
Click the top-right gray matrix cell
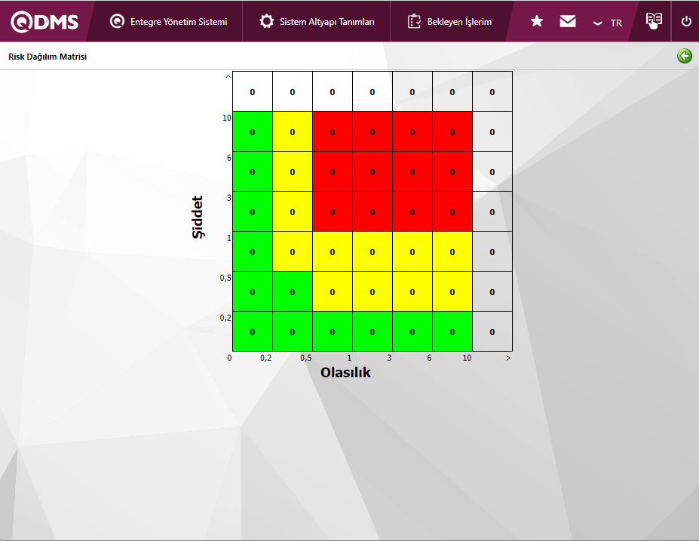(492, 91)
